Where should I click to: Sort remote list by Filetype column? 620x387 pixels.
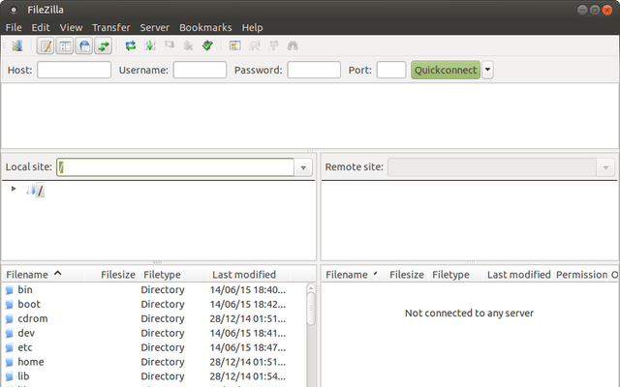456,275
